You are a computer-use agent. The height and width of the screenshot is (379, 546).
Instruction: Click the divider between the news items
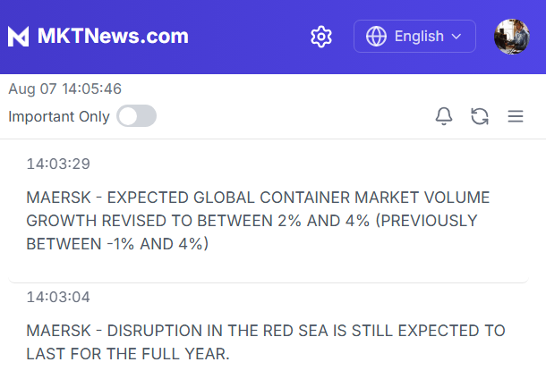(269, 282)
